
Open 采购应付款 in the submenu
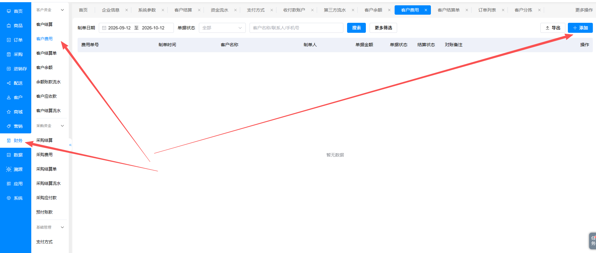point(46,198)
